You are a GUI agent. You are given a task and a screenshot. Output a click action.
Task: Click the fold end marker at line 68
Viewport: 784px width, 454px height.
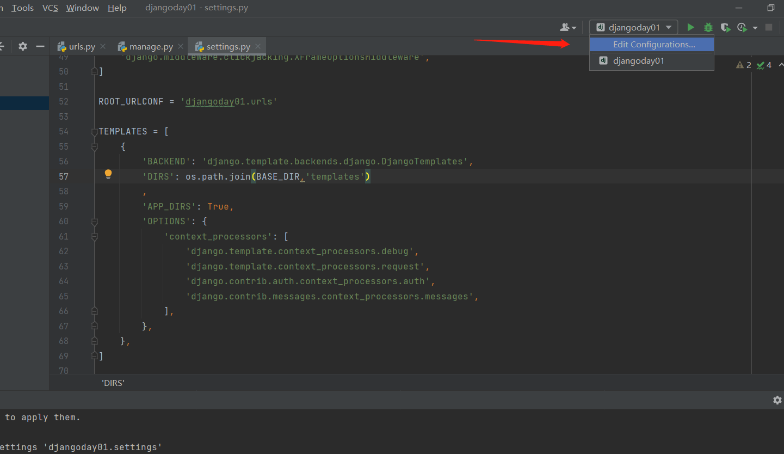95,341
